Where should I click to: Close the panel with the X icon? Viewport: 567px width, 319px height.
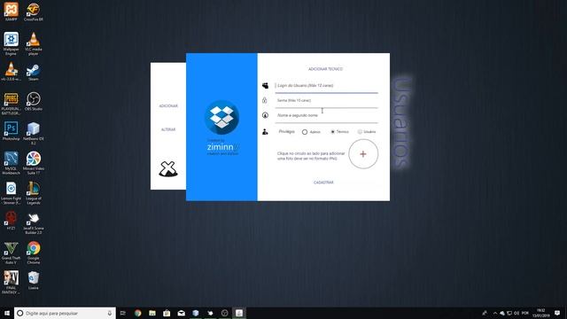point(168,169)
